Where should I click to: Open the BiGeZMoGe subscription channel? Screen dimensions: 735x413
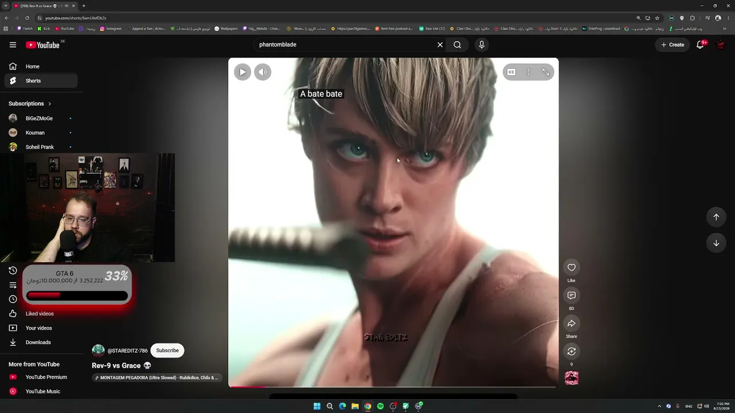tap(40, 118)
